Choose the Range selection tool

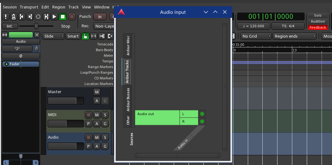(93, 36)
